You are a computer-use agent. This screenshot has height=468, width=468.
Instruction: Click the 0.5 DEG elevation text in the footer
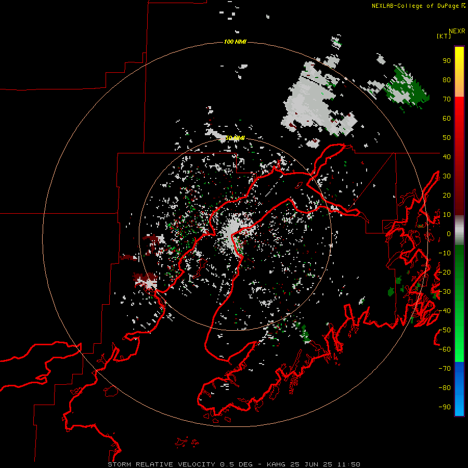[x=237, y=464]
